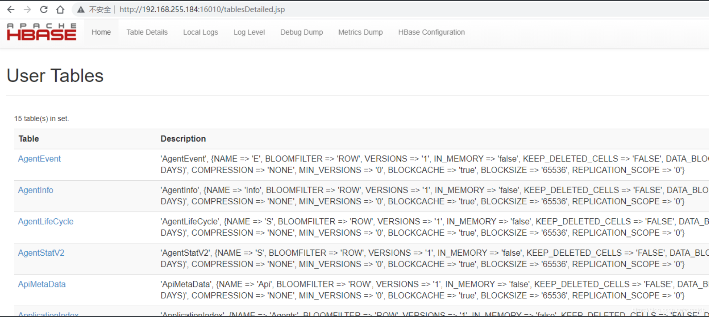Reload the page with the refresh icon
This screenshot has height=317, width=709.
44,10
